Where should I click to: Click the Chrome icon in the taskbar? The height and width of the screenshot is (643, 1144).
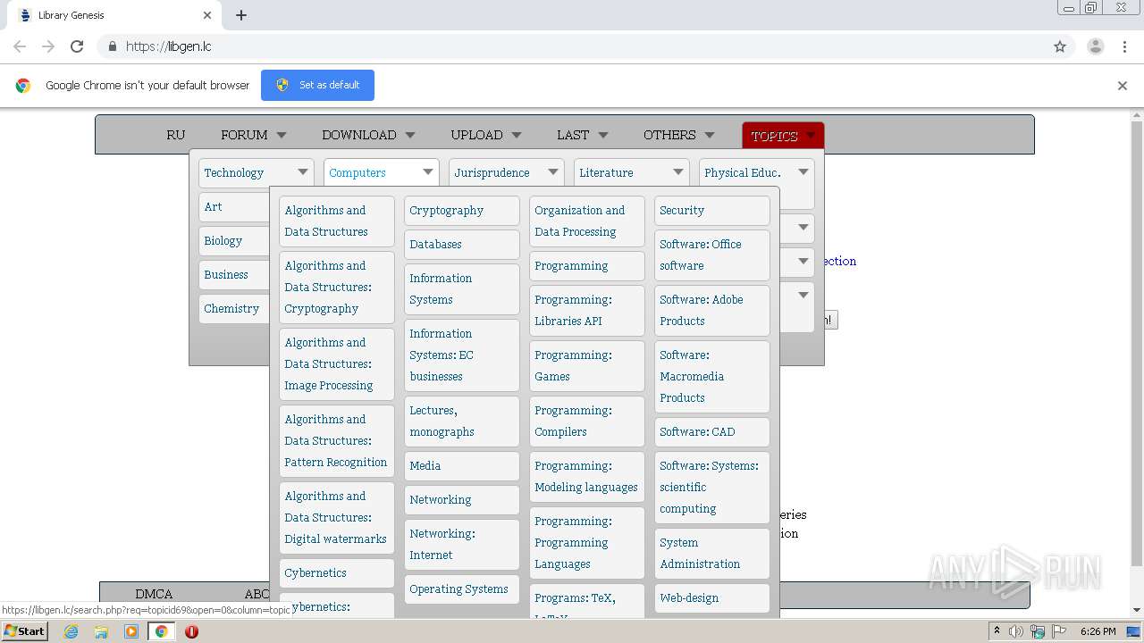click(x=161, y=631)
